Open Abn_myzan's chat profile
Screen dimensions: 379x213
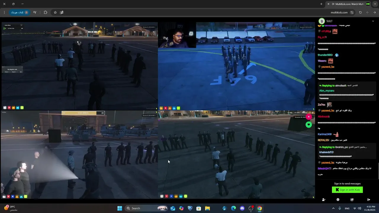327,91
